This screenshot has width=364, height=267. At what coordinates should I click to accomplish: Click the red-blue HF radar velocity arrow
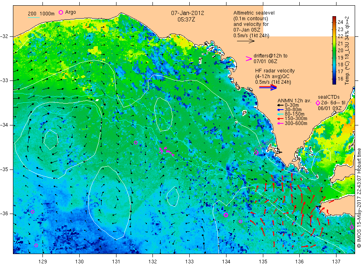point(268,87)
